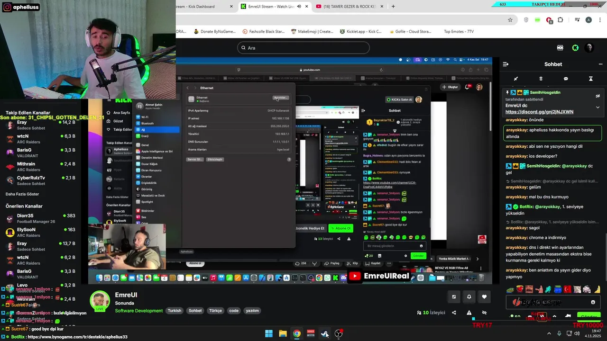607x341 pixels.
Task: Expand followed list with Daha Fazla Göster
Action: click(x=22, y=194)
